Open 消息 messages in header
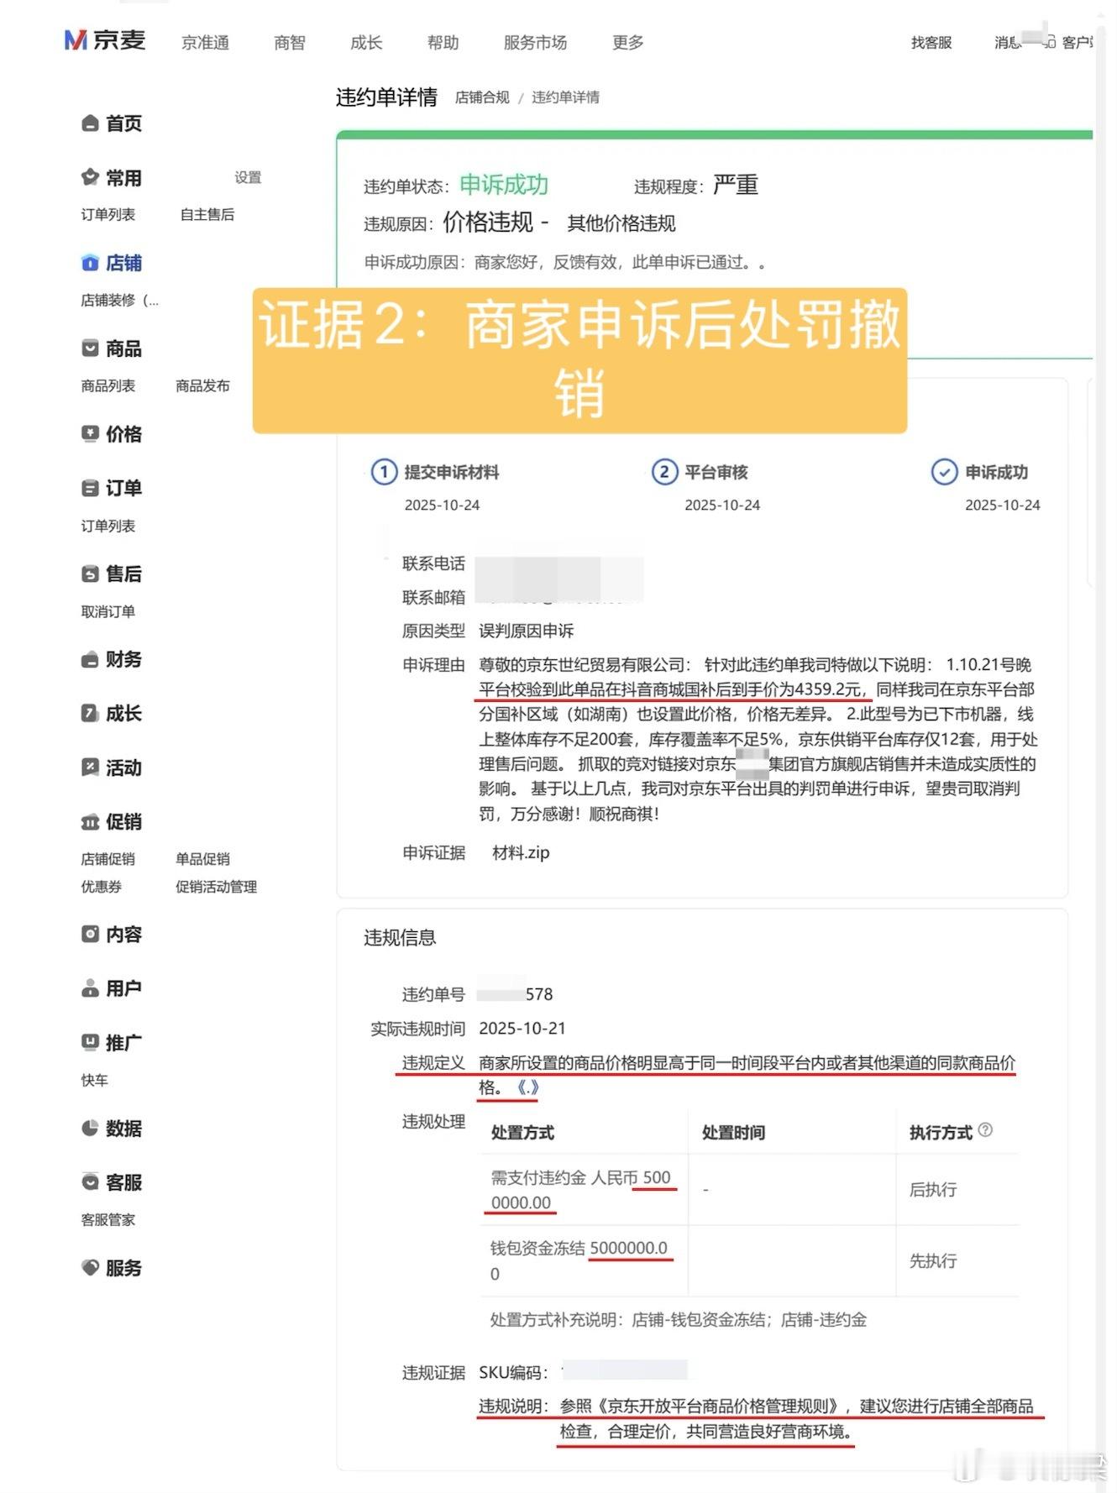Screen dimensions: 1117x1493 pyautogui.click(x=1007, y=42)
